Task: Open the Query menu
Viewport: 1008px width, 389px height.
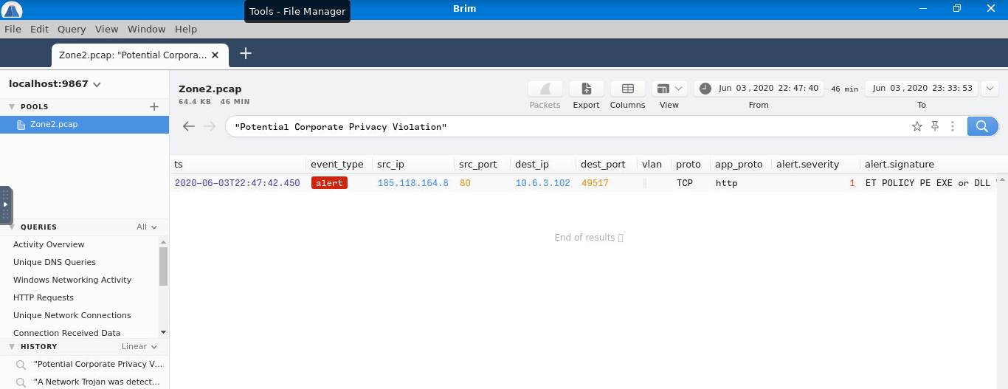Action: click(72, 29)
